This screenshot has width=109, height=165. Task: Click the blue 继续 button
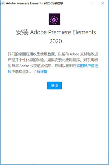tap(54, 85)
